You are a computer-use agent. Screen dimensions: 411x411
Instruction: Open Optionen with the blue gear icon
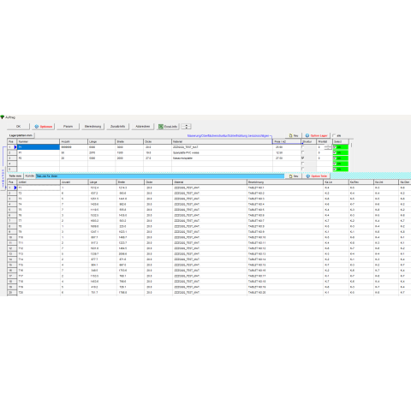pos(37,127)
